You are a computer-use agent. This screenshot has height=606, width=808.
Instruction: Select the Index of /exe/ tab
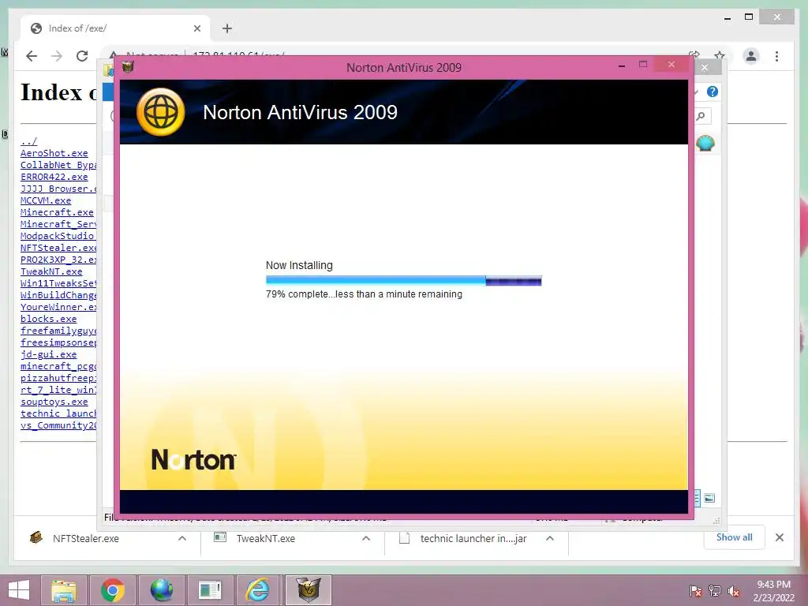coord(114,28)
